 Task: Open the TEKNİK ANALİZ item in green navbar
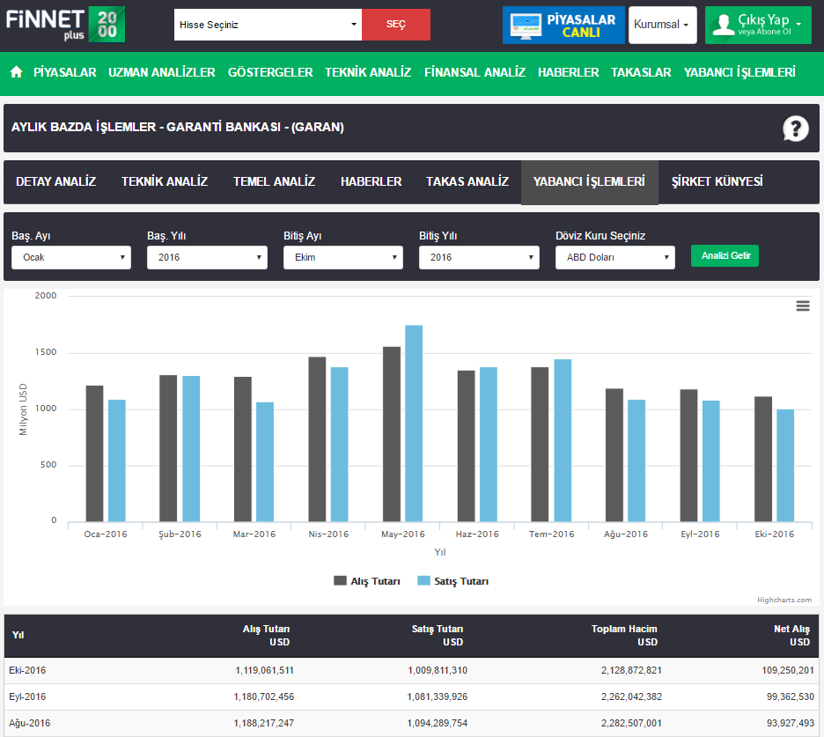(x=368, y=72)
